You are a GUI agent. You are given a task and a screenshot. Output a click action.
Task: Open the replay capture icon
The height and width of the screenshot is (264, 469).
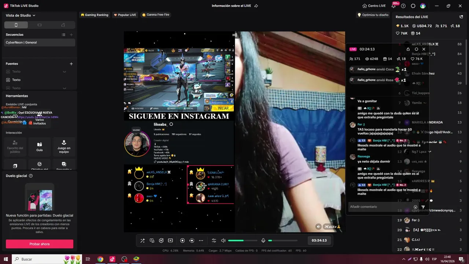[192, 241]
